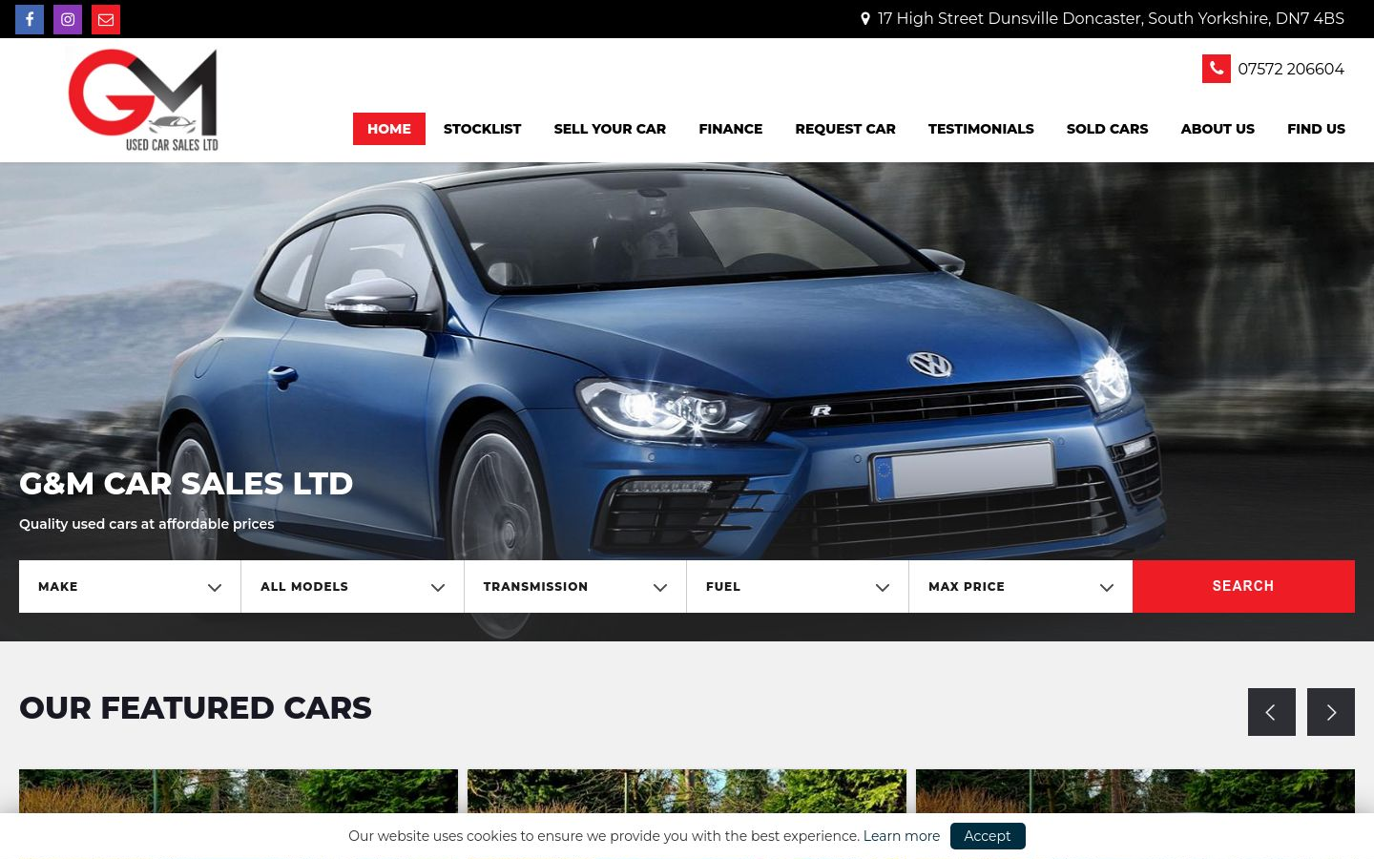View the Sold Cars page

[x=1107, y=129]
